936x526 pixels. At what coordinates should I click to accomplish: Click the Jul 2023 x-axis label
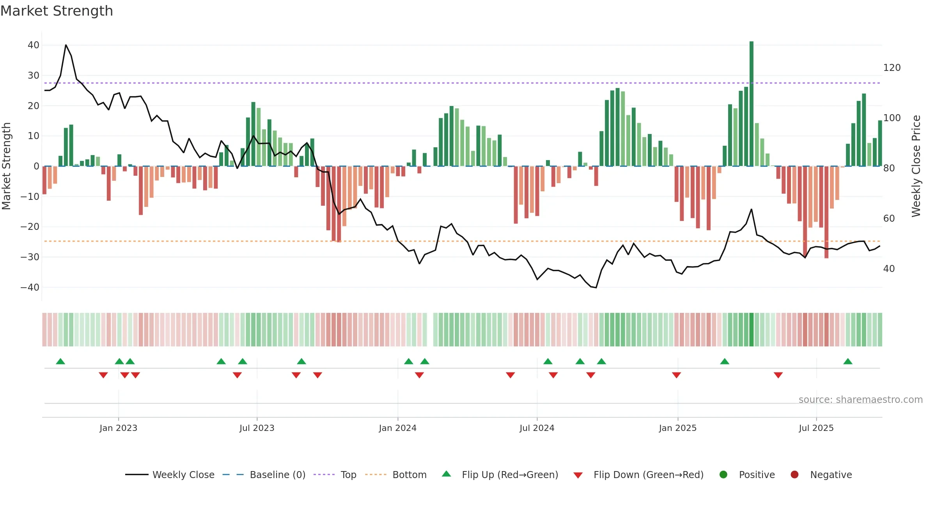click(257, 428)
